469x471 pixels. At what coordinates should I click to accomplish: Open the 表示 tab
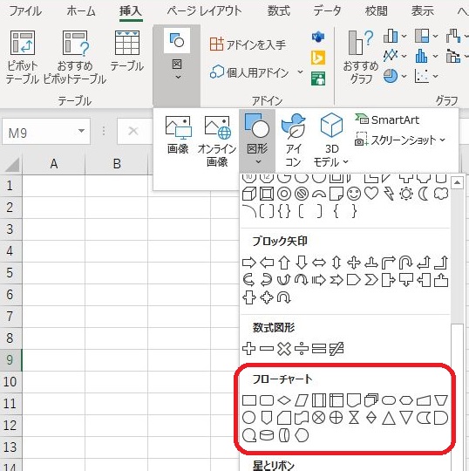(423, 11)
